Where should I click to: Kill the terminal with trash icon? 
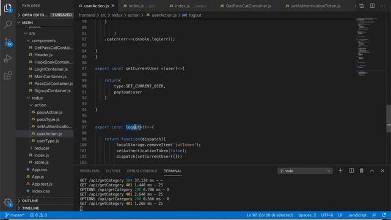click(361, 171)
